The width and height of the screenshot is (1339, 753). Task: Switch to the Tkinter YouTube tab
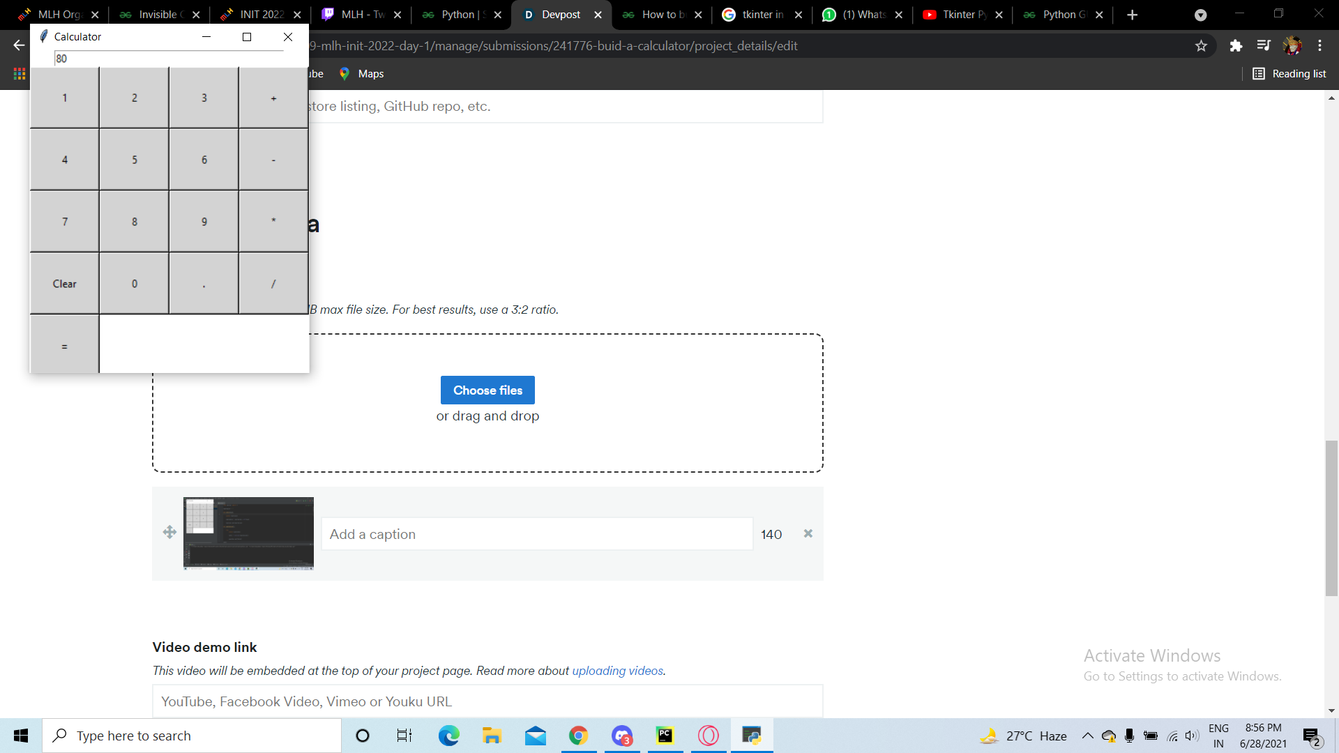coord(962,15)
